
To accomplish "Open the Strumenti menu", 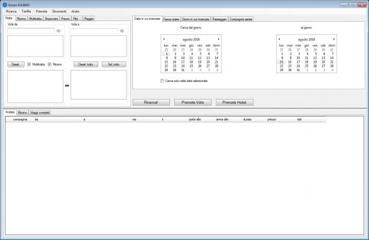I will click(x=59, y=11).
